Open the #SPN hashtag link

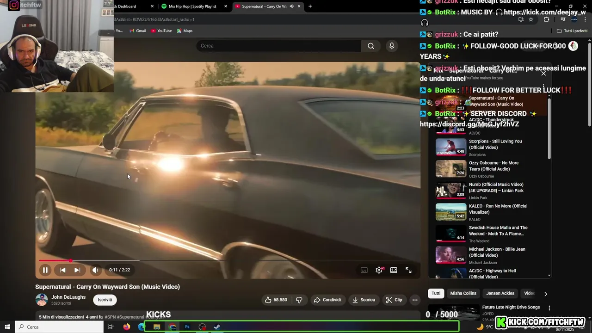click(x=110, y=317)
